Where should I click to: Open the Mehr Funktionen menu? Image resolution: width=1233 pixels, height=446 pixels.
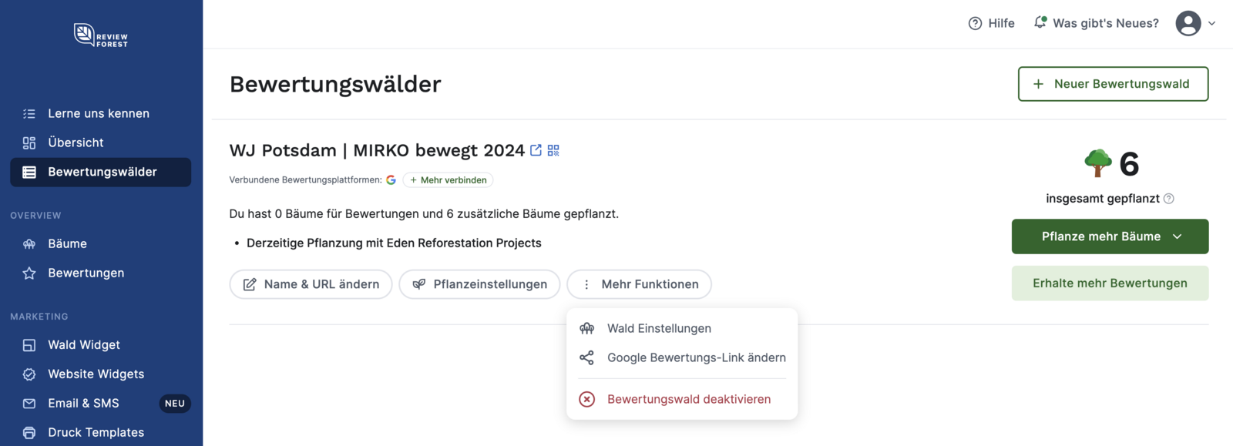pyautogui.click(x=639, y=284)
